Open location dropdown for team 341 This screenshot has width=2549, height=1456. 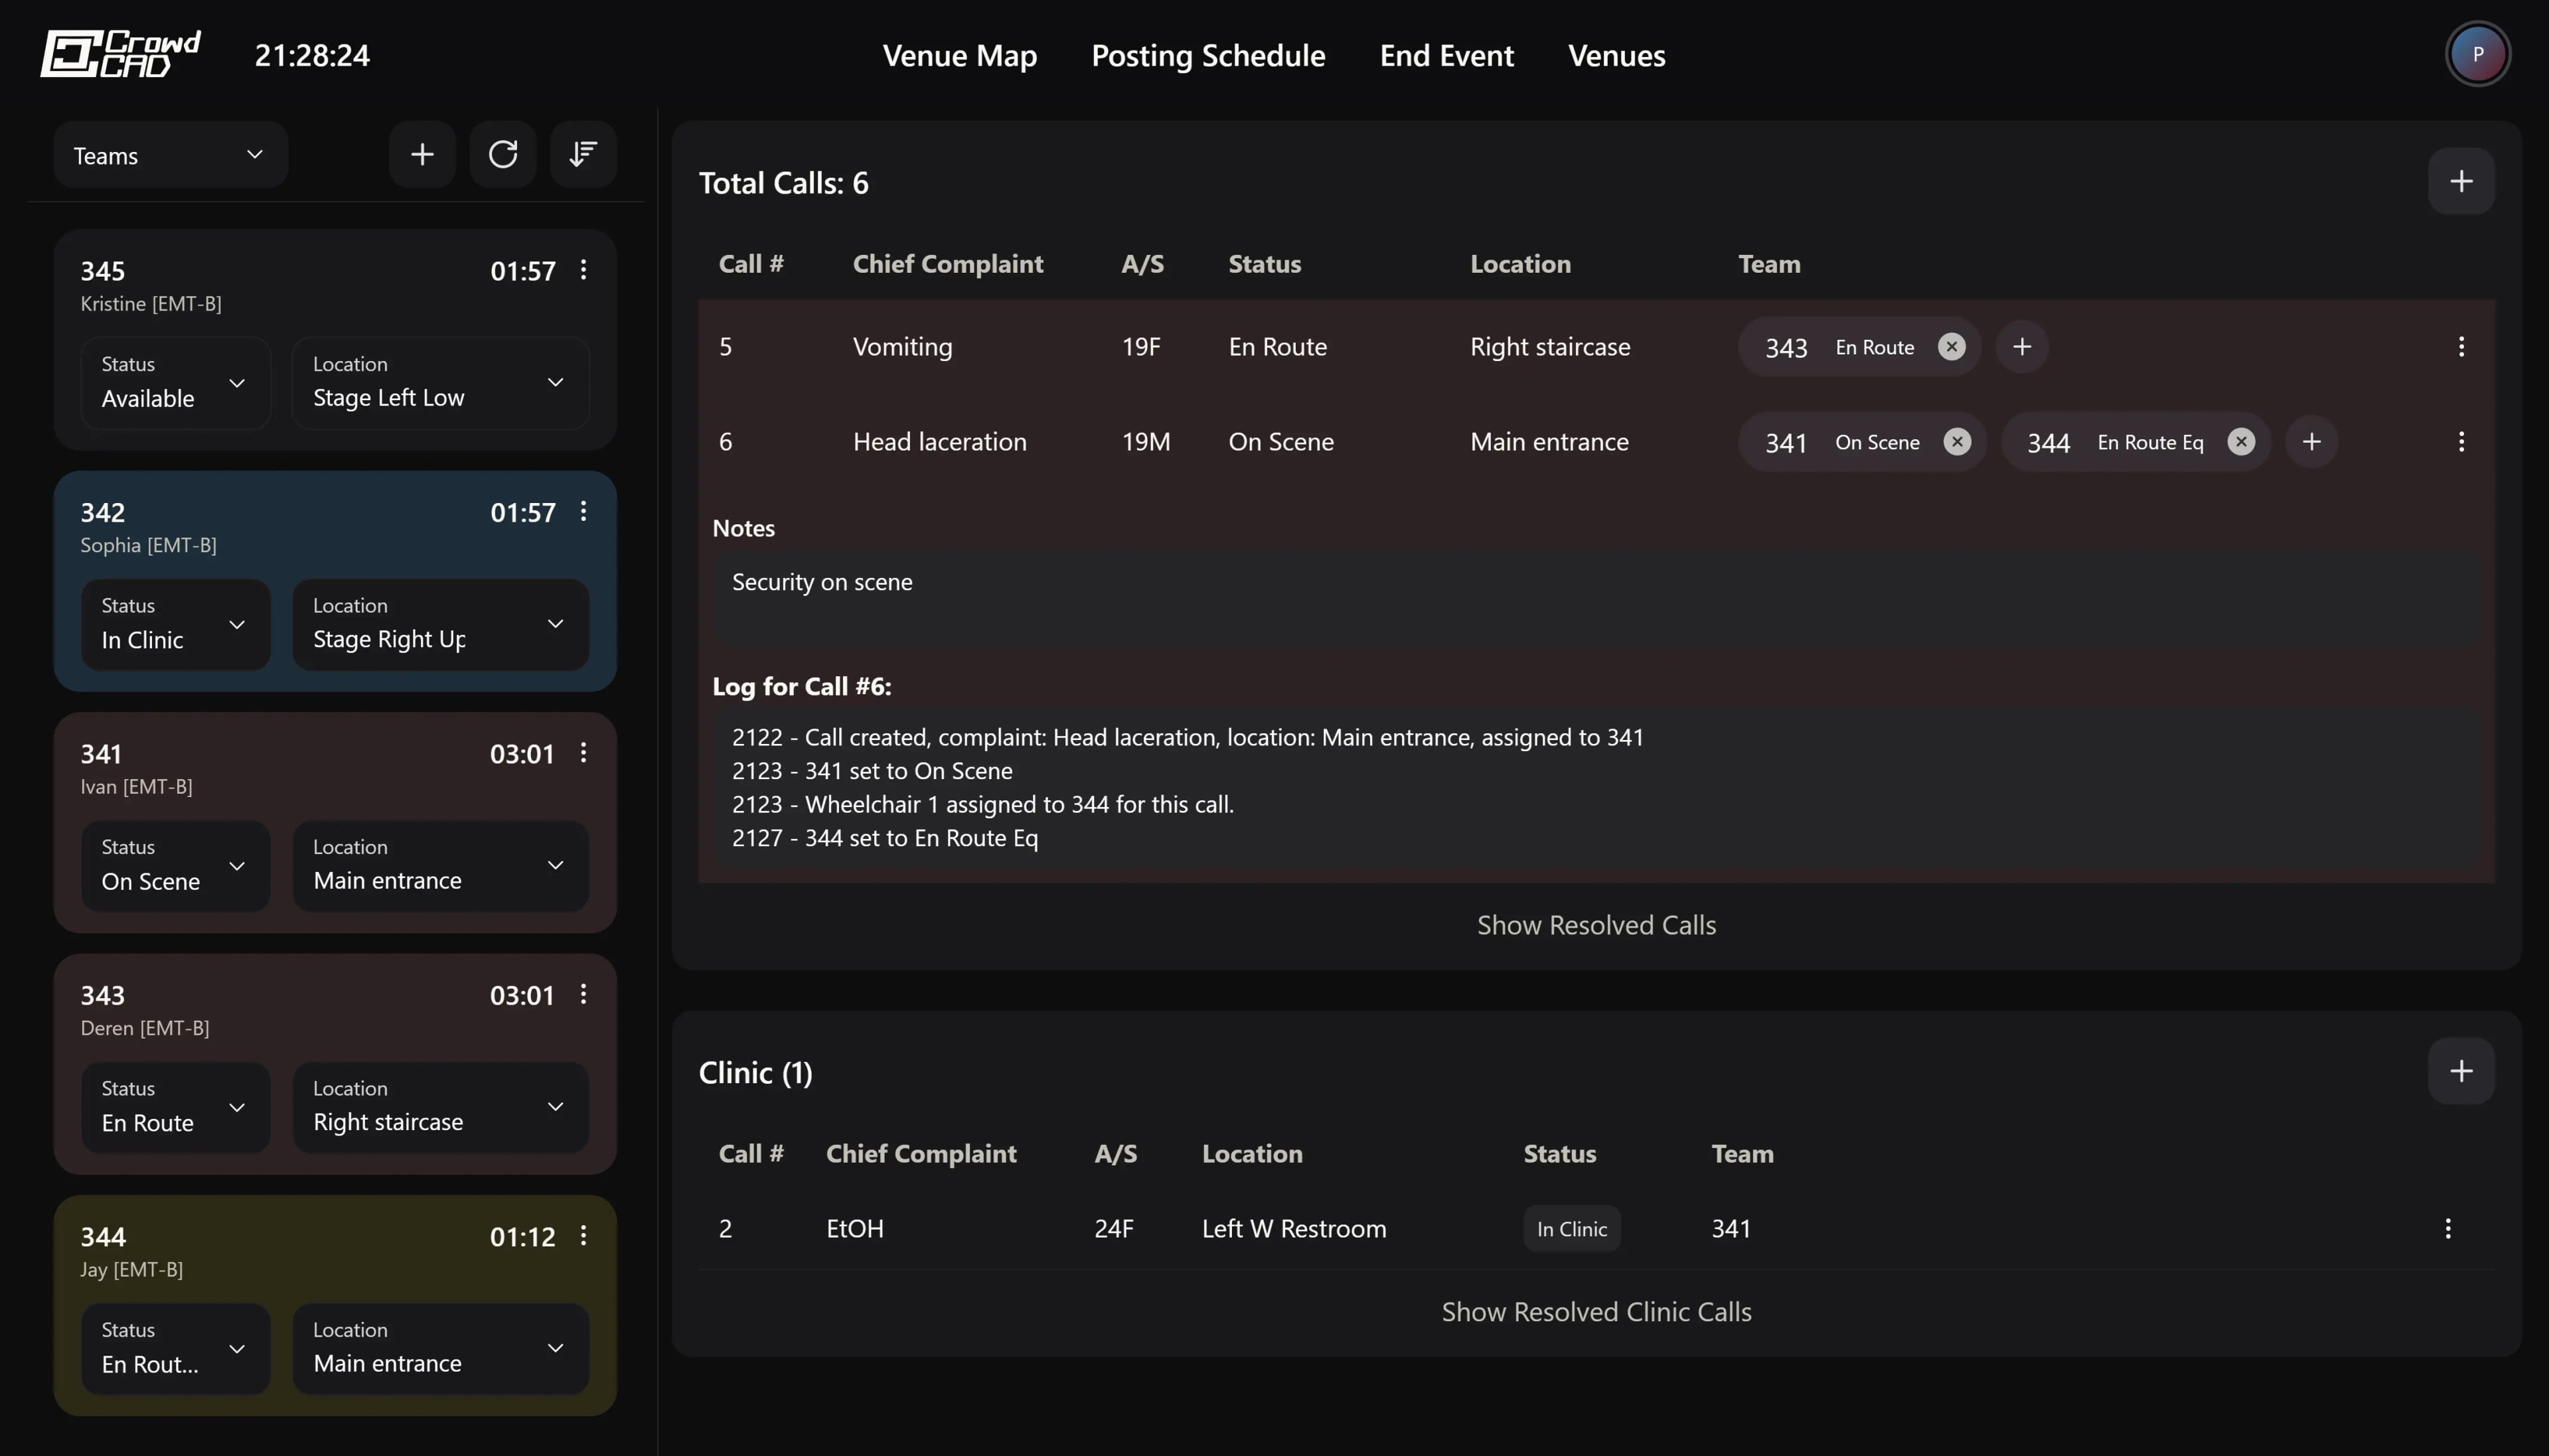click(x=439, y=866)
